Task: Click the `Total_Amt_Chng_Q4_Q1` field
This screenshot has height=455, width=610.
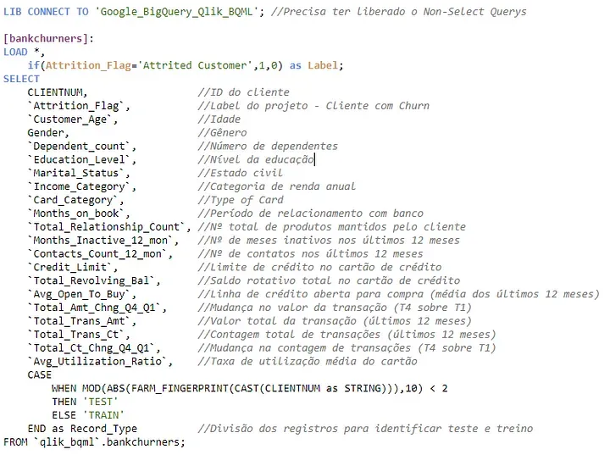Action: pyautogui.click(x=97, y=308)
